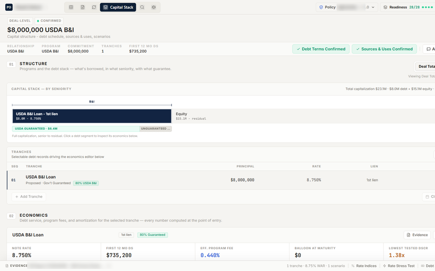Open the Readiness 28/28 indicator
This screenshot has height=271, width=435.
click(408, 7)
